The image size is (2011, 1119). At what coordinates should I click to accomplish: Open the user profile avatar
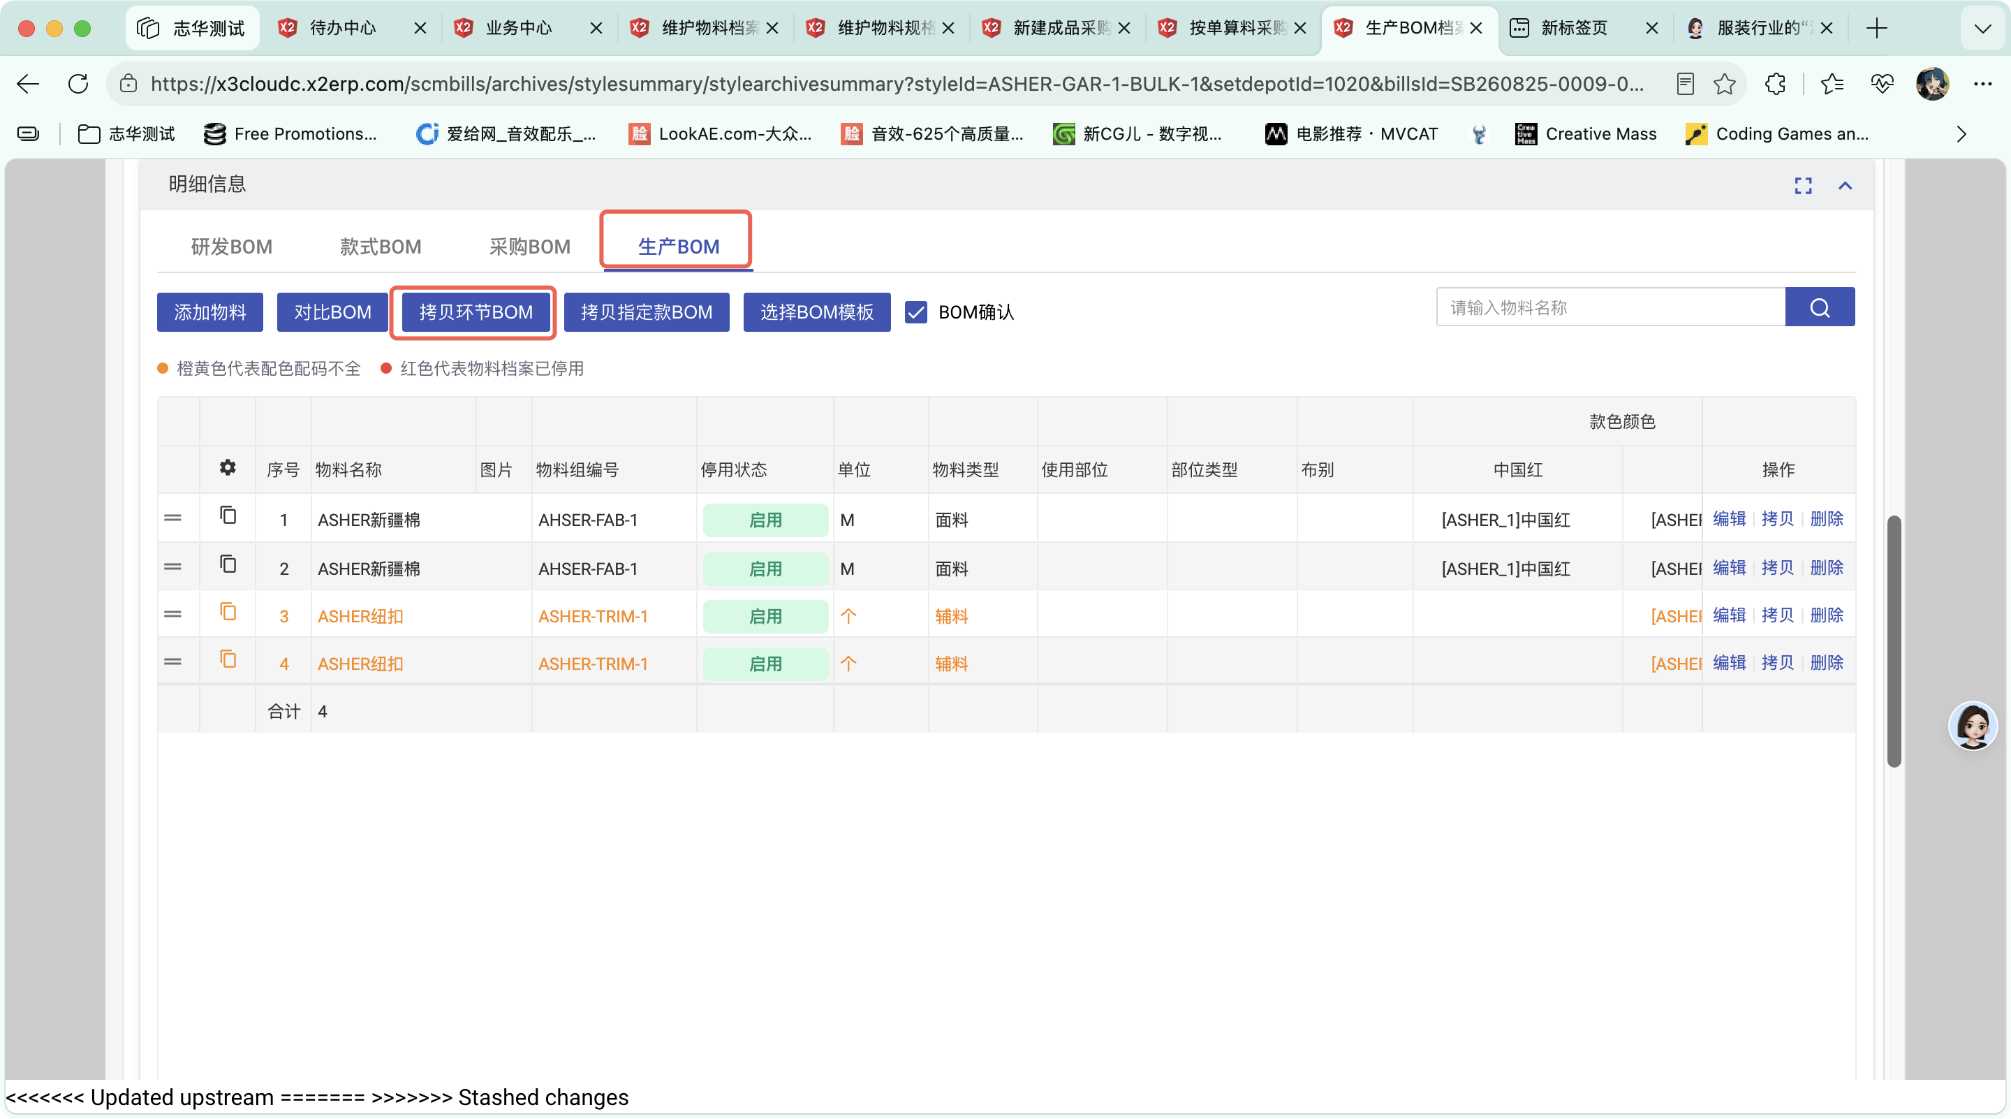[x=1932, y=84]
